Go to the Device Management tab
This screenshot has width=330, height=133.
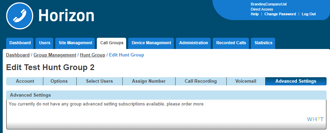point(151,43)
